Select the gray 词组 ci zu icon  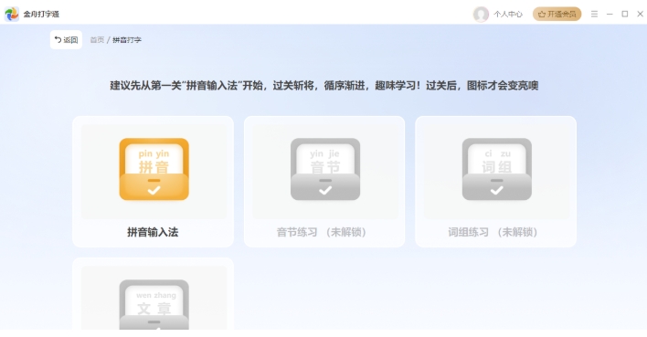coord(497,169)
